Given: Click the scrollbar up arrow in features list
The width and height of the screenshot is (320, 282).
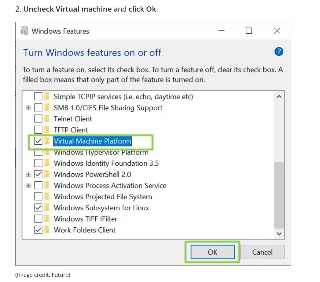Looking at the screenshot, I should (x=279, y=96).
